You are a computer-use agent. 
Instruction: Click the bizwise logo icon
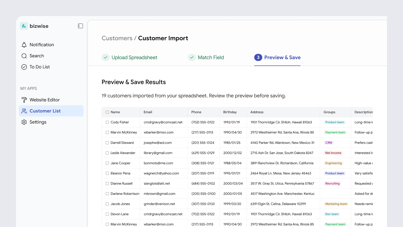tap(24, 26)
